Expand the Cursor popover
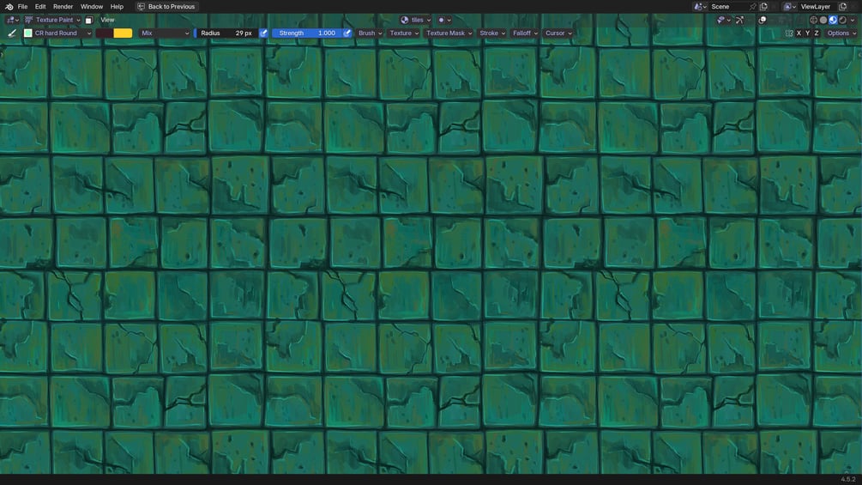Image resolution: width=862 pixels, height=485 pixels. click(x=558, y=33)
